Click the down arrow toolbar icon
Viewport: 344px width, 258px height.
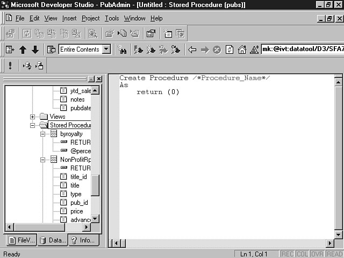pos(35,49)
